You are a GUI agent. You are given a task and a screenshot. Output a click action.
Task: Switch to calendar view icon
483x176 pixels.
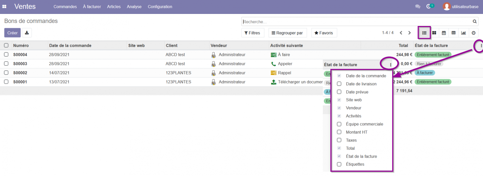click(444, 33)
